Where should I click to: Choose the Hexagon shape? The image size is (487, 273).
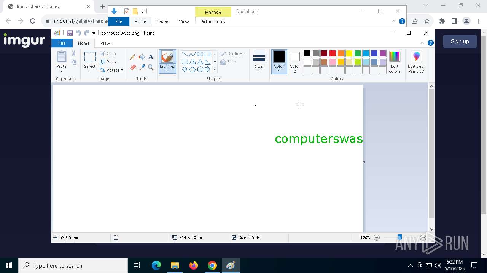200,69
